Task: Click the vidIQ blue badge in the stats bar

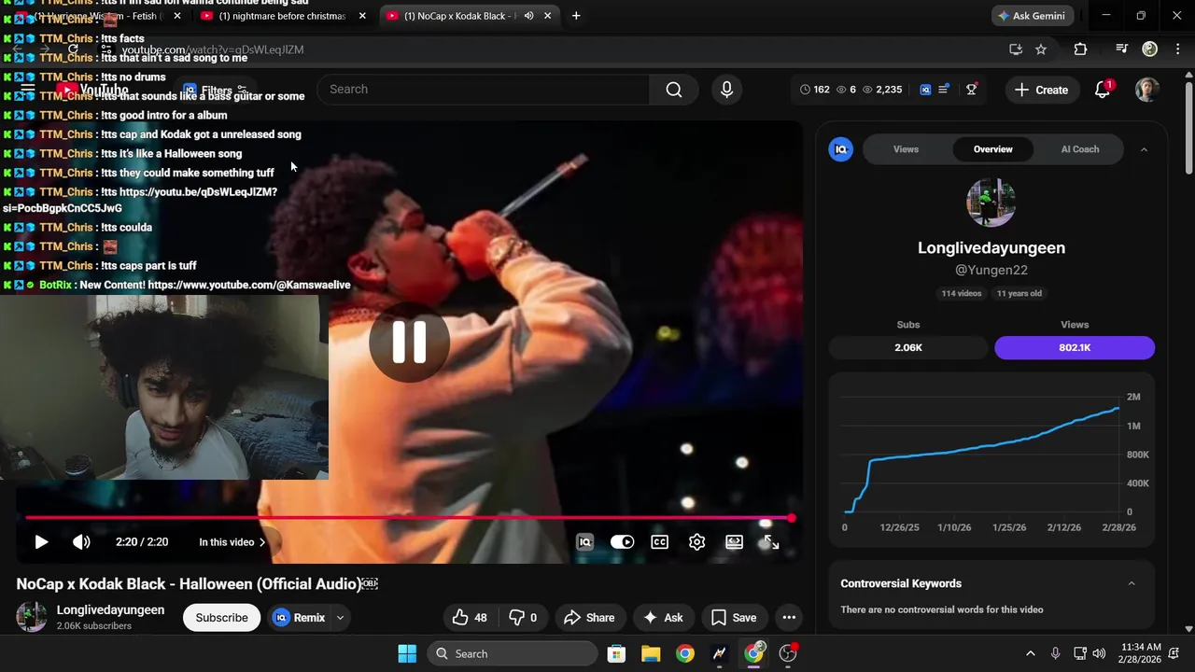Action: pyautogui.click(x=925, y=90)
